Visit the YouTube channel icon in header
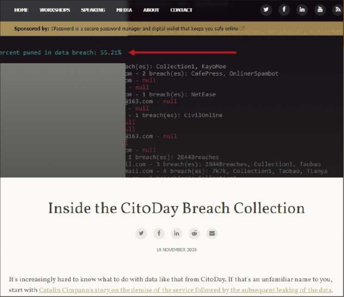Viewport: 344px width, 297px height. [x=320, y=10]
